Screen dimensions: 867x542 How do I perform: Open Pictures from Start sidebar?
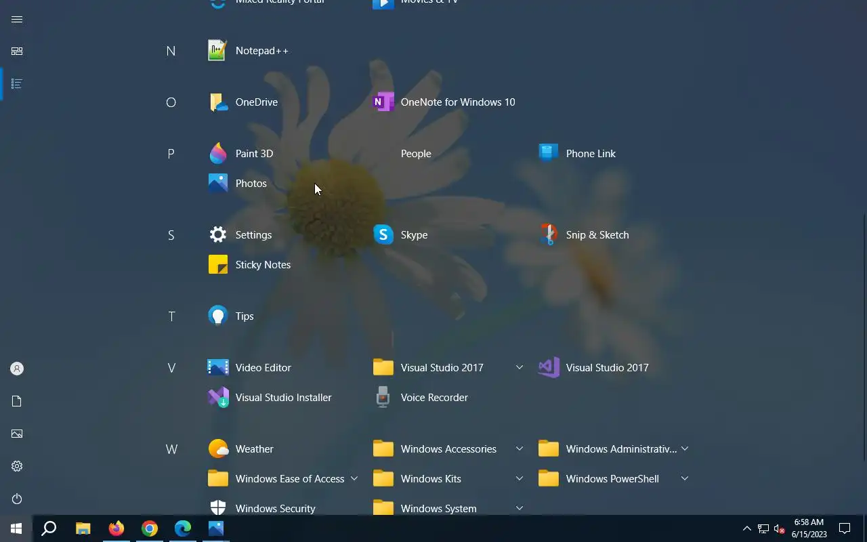(17, 434)
